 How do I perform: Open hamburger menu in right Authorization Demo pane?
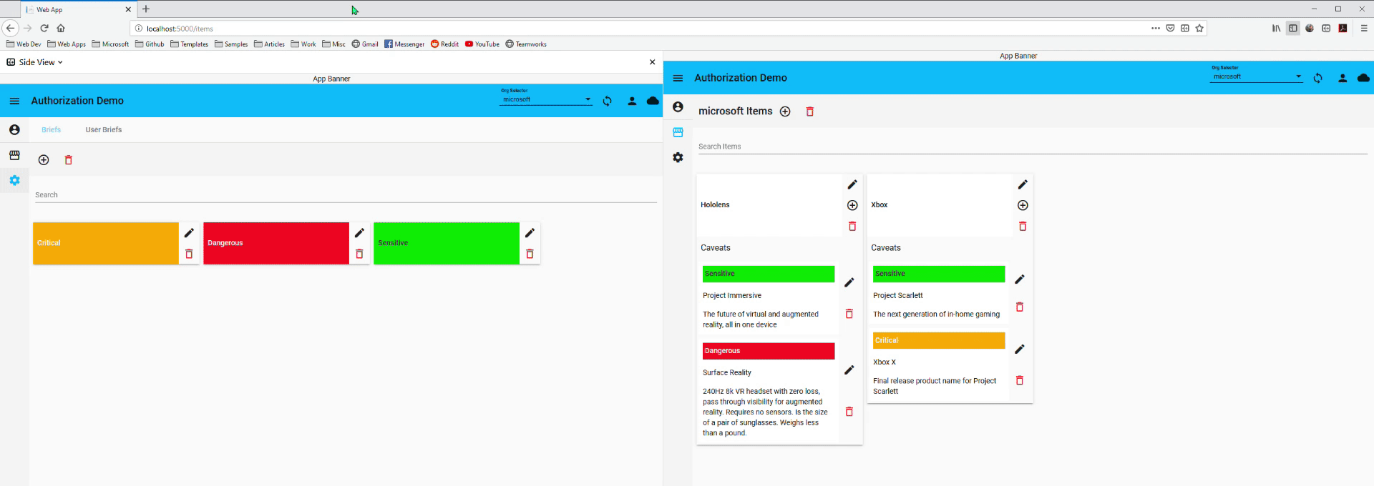point(678,78)
